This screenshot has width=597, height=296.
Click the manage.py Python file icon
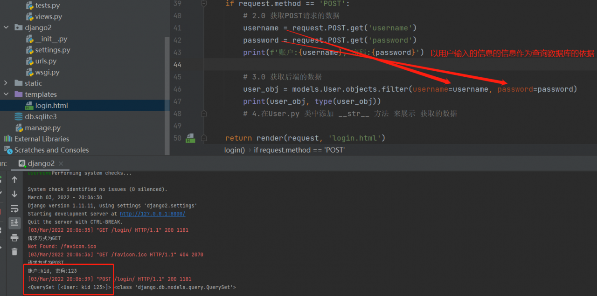click(19, 128)
